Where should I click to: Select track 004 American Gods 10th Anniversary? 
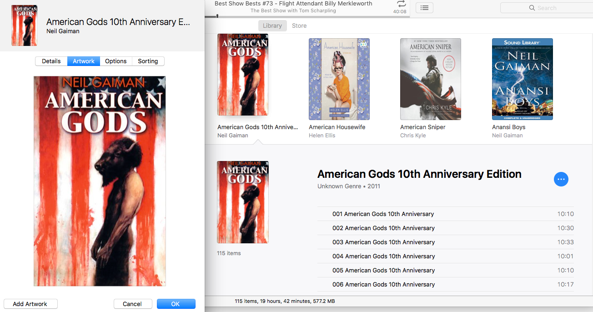[446, 256]
